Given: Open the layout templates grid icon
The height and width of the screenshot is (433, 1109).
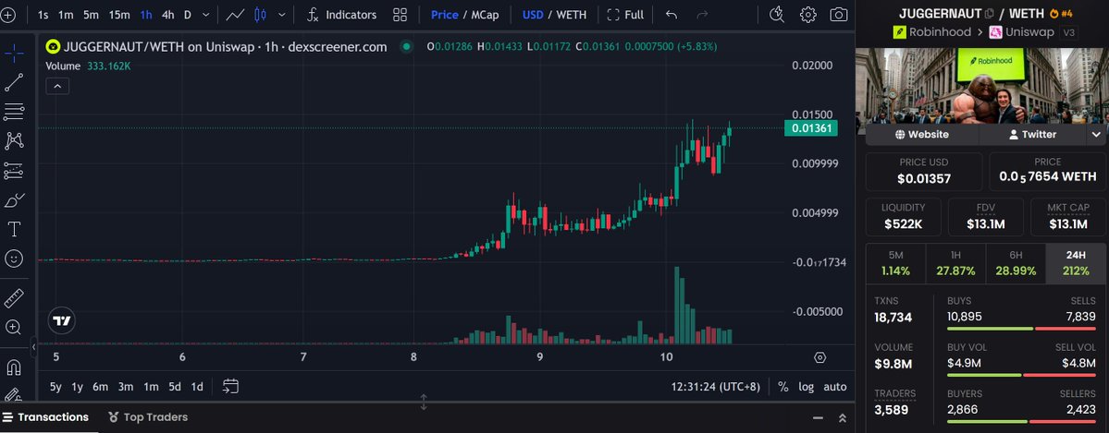Looking at the screenshot, I should (x=400, y=15).
